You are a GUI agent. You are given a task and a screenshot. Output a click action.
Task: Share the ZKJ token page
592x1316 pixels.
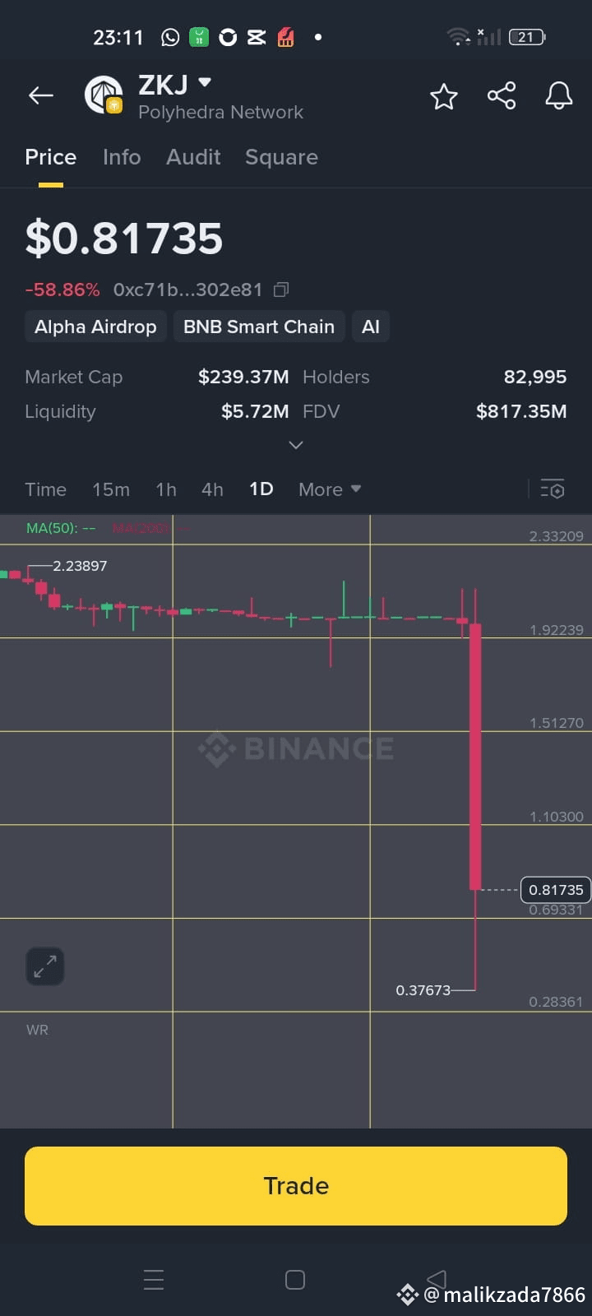(x=502, y=95)
